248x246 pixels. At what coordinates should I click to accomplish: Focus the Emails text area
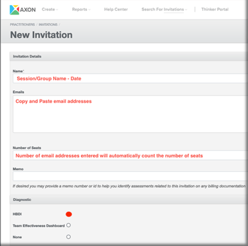click(x=130, y=114)
